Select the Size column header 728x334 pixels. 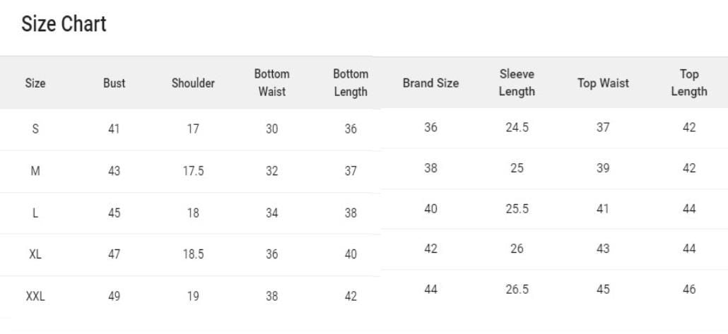(x=35, y=83)
